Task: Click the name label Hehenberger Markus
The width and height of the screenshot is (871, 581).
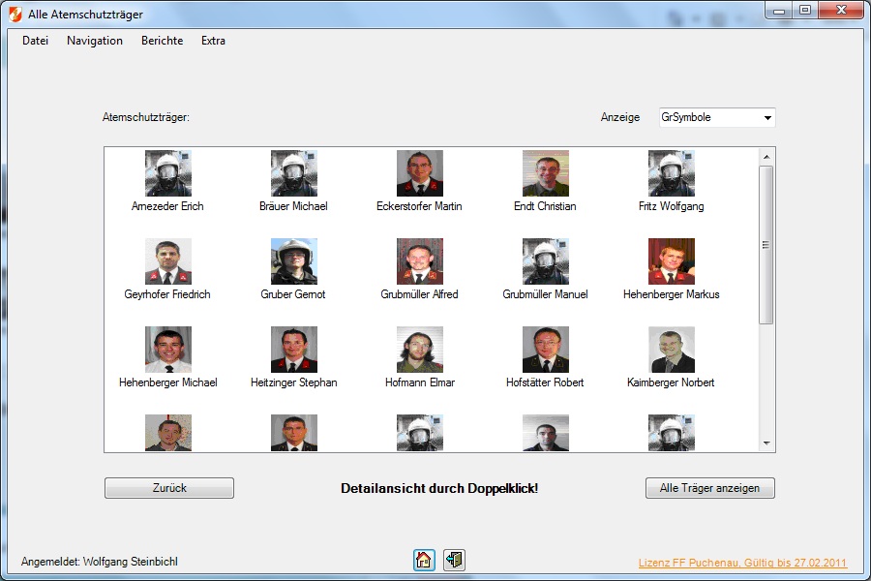Action: [x=671, y=294]
